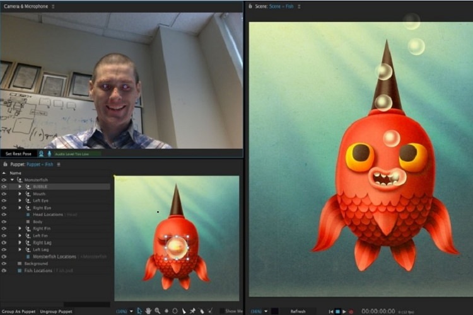Viewport: 473px width, 315px height.
Task: Hide the Body layer
Action: (4, 222)
